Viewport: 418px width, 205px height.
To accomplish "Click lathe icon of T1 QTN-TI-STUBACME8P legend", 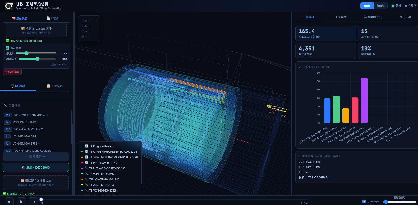I will click(86, 157).
